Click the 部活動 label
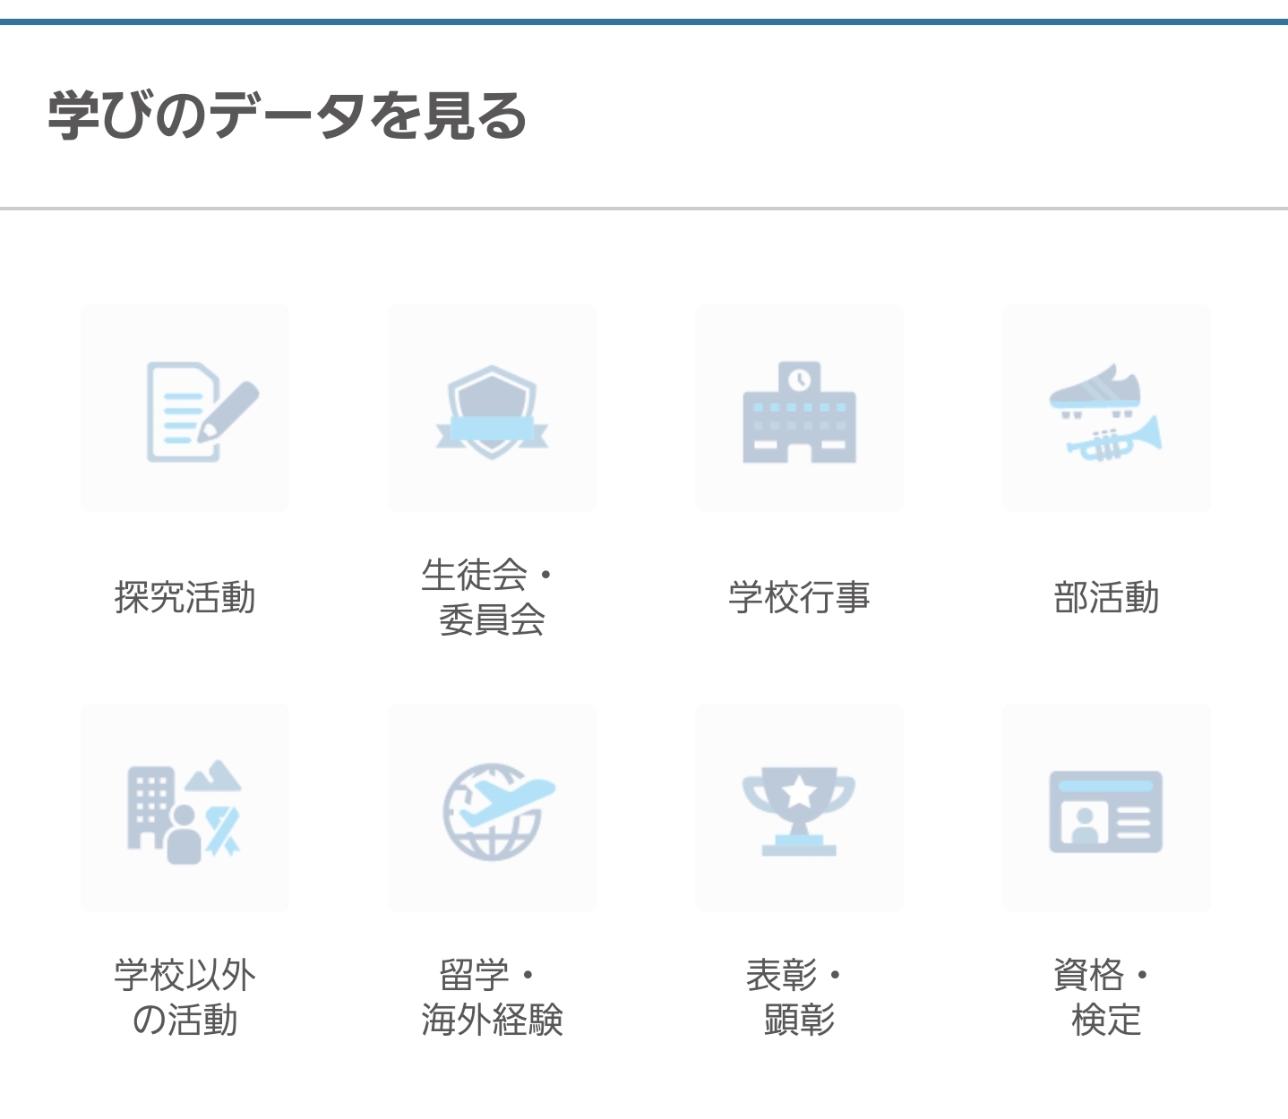 1106,597
